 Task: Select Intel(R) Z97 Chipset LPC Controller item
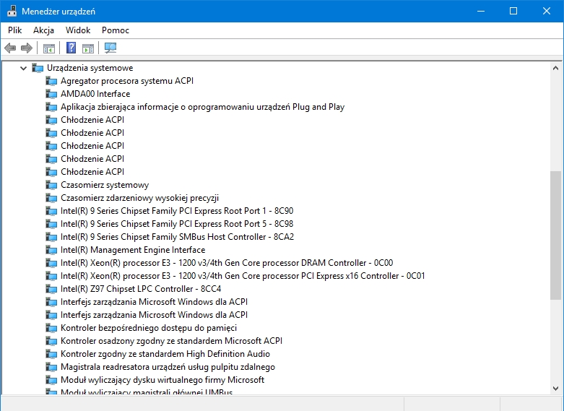pos(141,289)
